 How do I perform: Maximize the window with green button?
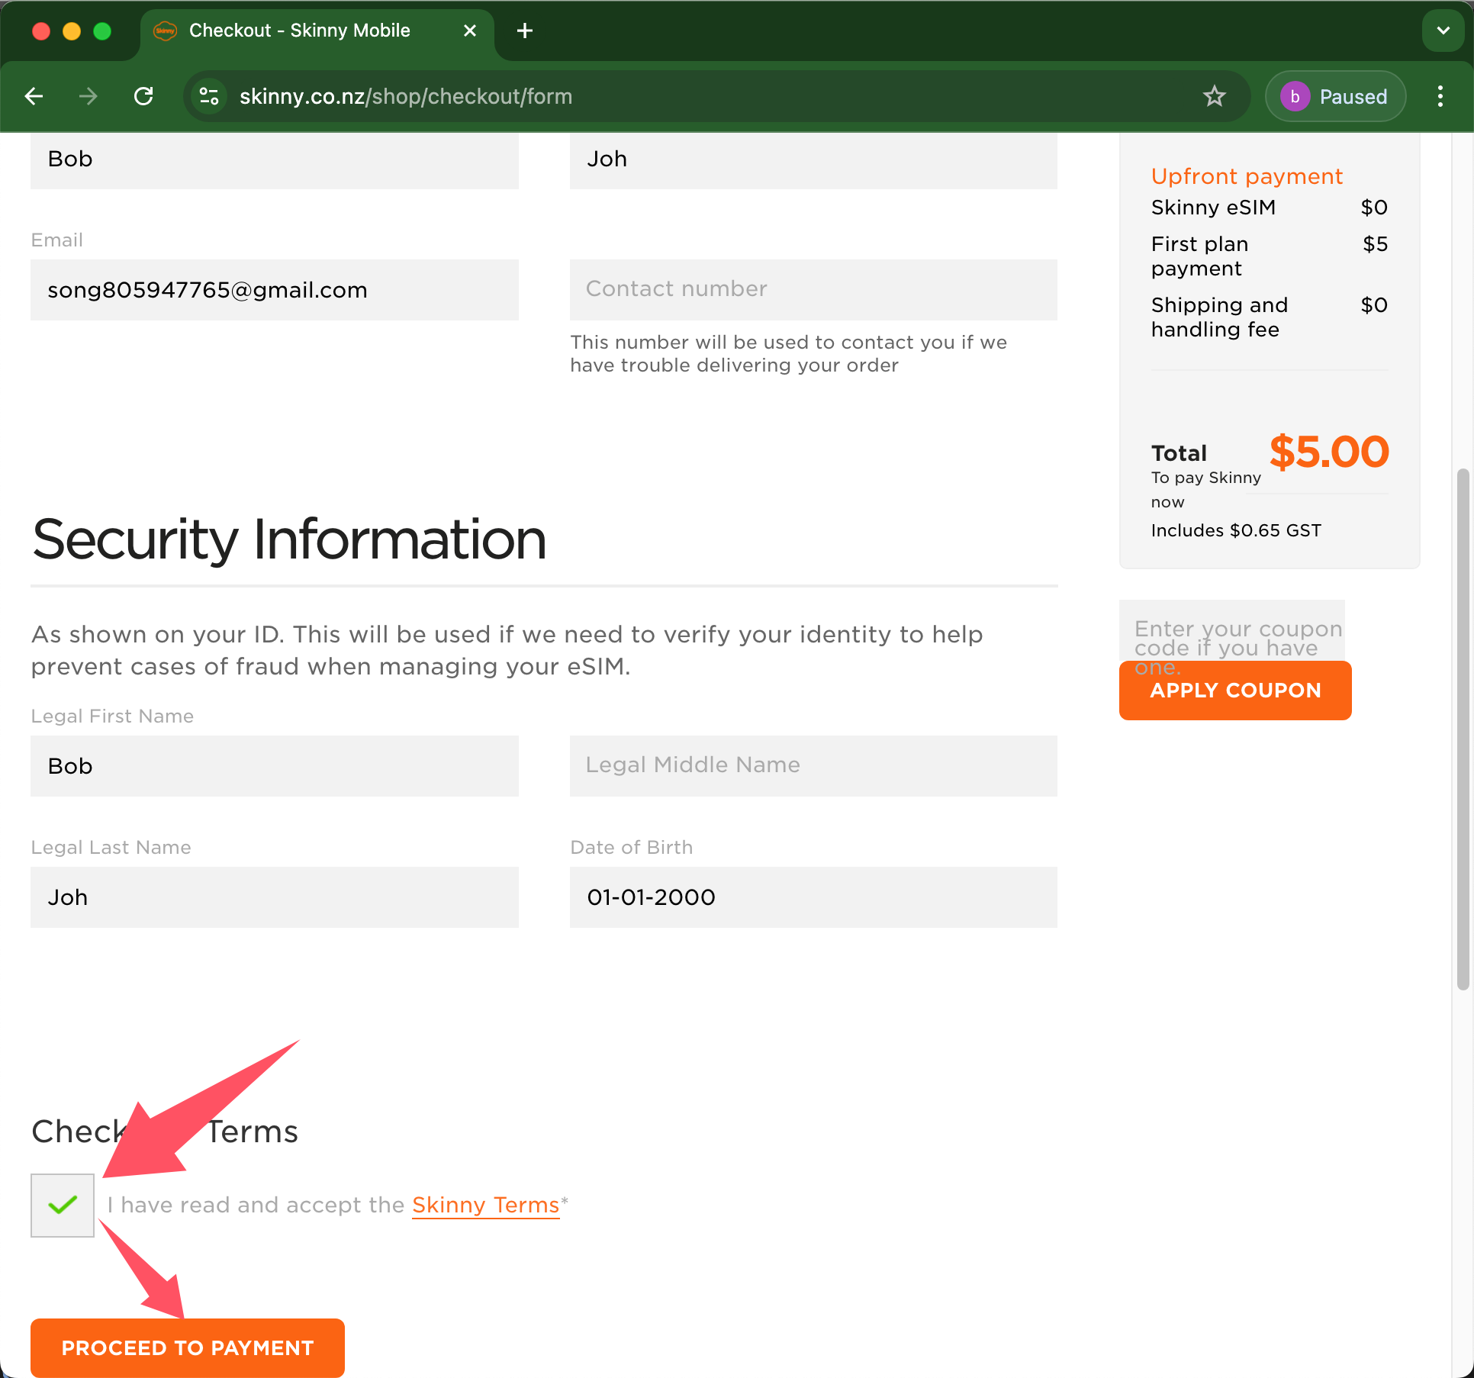click(102, 31)
